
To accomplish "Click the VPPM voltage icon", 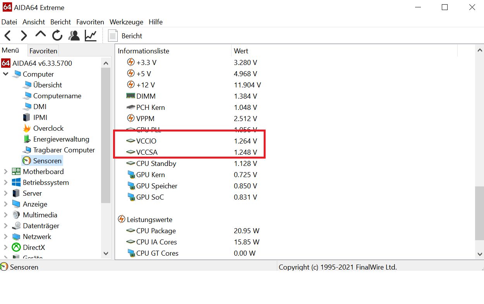I will (x=131, y=118).
